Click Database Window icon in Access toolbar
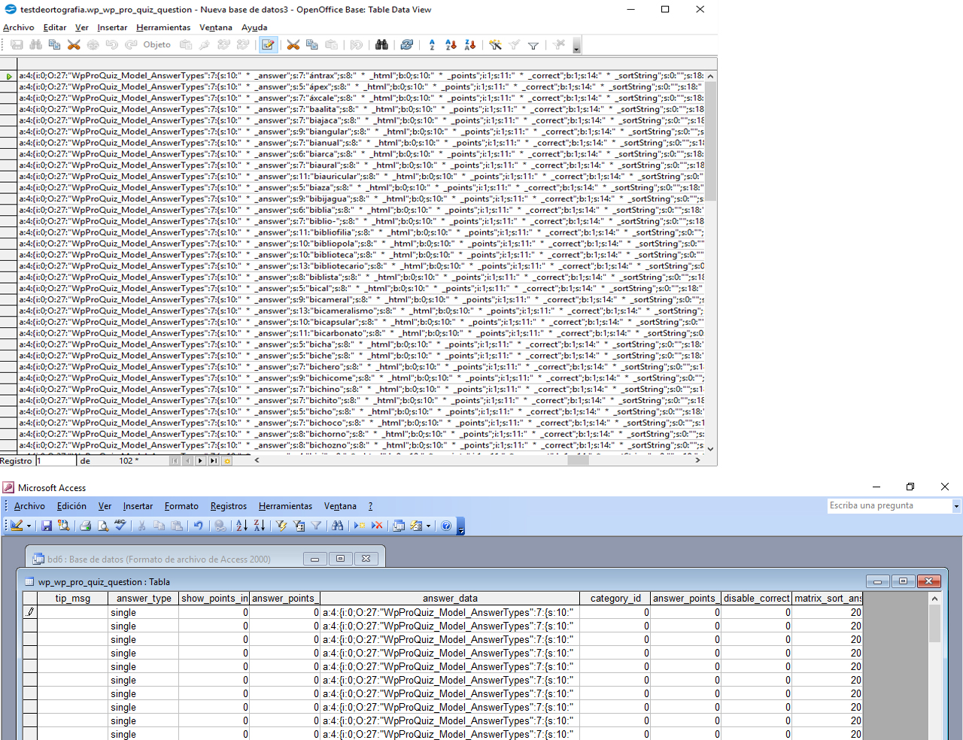The height and width of the screenshot is (740, 963). pyautogui.click(x=399, y=526)
